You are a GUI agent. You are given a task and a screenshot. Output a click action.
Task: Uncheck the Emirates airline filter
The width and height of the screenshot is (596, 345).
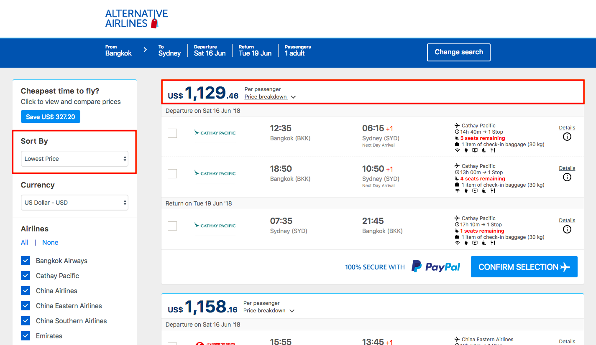pos(26,336)
